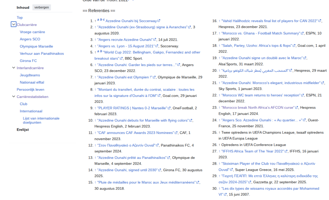Hide the Inhoud sidebar with verbergen
329x200 pixels.
pos(41,7)
